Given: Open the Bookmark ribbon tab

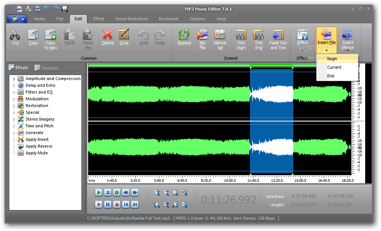Looking at the screenshot, I should pyautogui.click(x=169, y=19).
